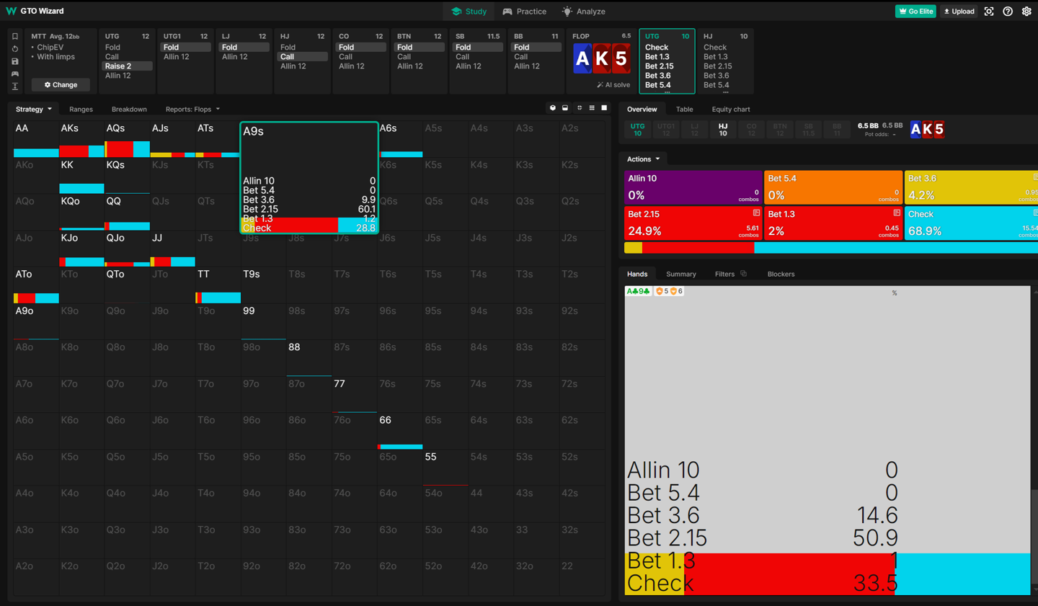Screen dimensions: 1038x606
Task: Switch to the Equity chart tab
Action: pyautogui.click(x=730, y=110)
